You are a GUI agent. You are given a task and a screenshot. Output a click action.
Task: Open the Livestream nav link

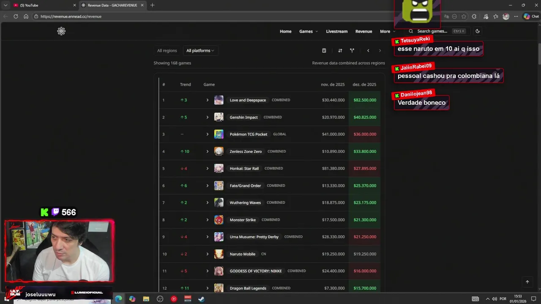click(337, 31)
